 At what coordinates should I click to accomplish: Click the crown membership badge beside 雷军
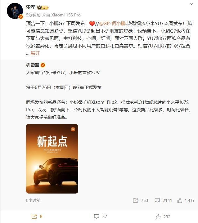pos(43,7)
